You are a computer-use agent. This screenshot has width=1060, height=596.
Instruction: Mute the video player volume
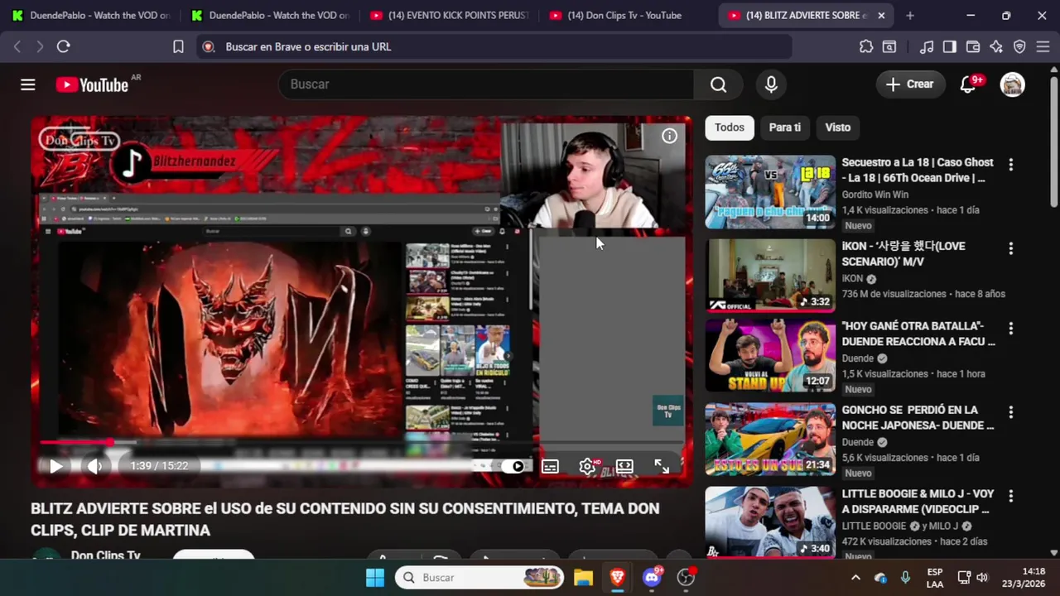point(94,466)
